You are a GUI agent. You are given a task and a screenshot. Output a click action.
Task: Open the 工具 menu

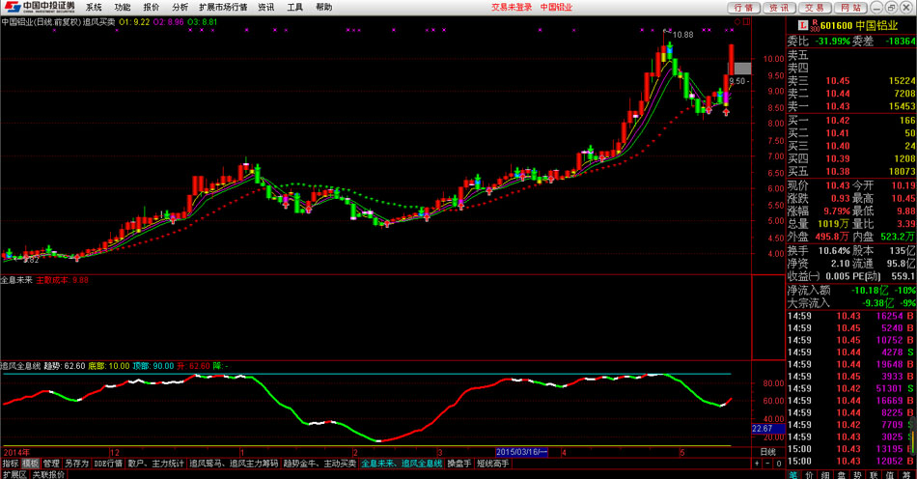coord(294,7)
